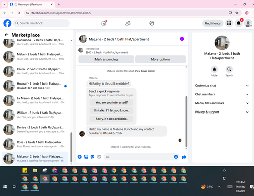
Task: Mute this chat with the bell icon
Action: point(214,69)
